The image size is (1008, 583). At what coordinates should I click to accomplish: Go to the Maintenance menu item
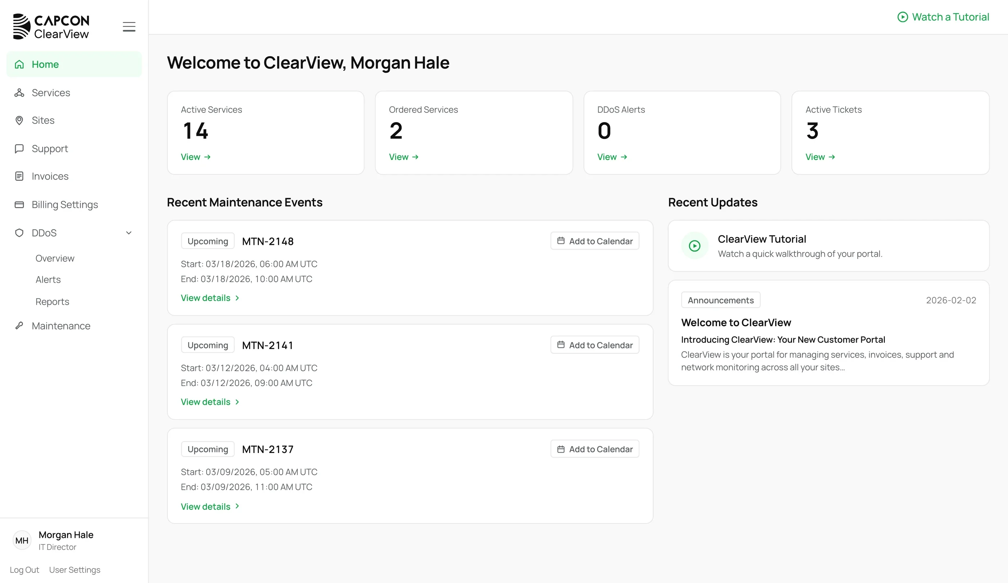pos(61,326)
